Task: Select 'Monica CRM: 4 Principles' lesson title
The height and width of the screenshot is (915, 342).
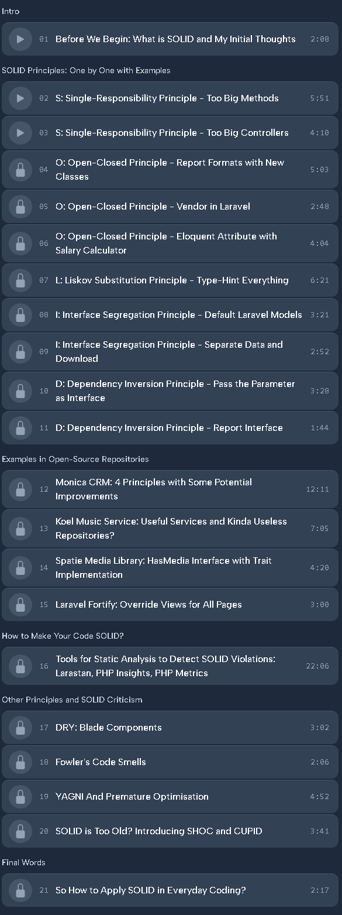Action: (154, 489)
